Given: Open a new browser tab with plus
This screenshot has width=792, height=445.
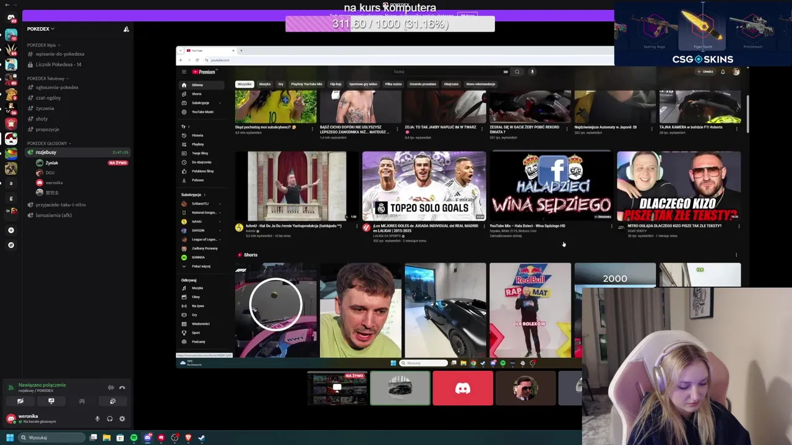Looking at the screenshot, I should 241,51.
